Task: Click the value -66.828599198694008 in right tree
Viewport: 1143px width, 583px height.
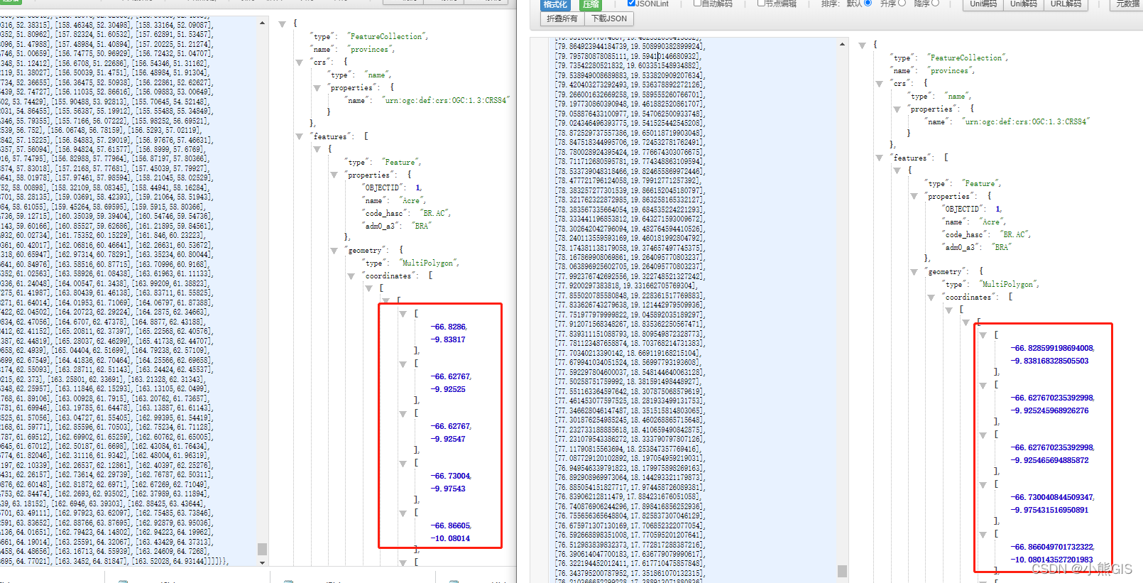Action: click(1052, 348)
